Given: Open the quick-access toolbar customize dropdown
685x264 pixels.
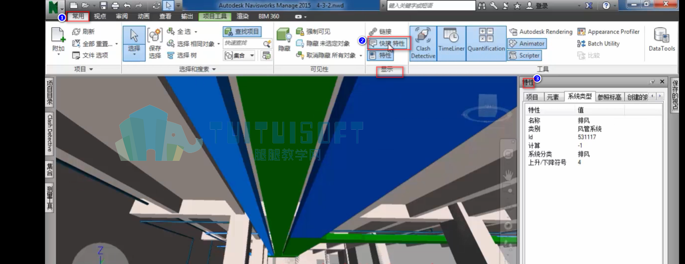Looking at the screenshot, I should point(178,6).
